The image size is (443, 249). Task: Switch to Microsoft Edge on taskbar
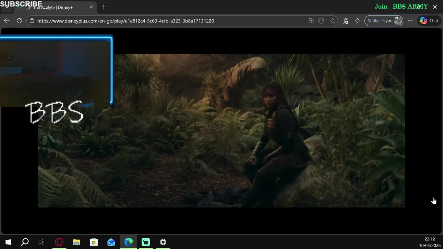[128, 242]
